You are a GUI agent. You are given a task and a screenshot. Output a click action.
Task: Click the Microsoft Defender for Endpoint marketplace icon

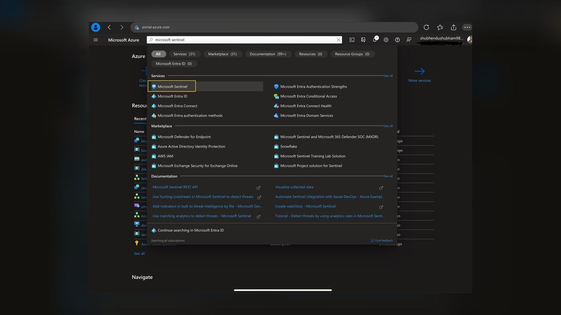tap(154, 137)
